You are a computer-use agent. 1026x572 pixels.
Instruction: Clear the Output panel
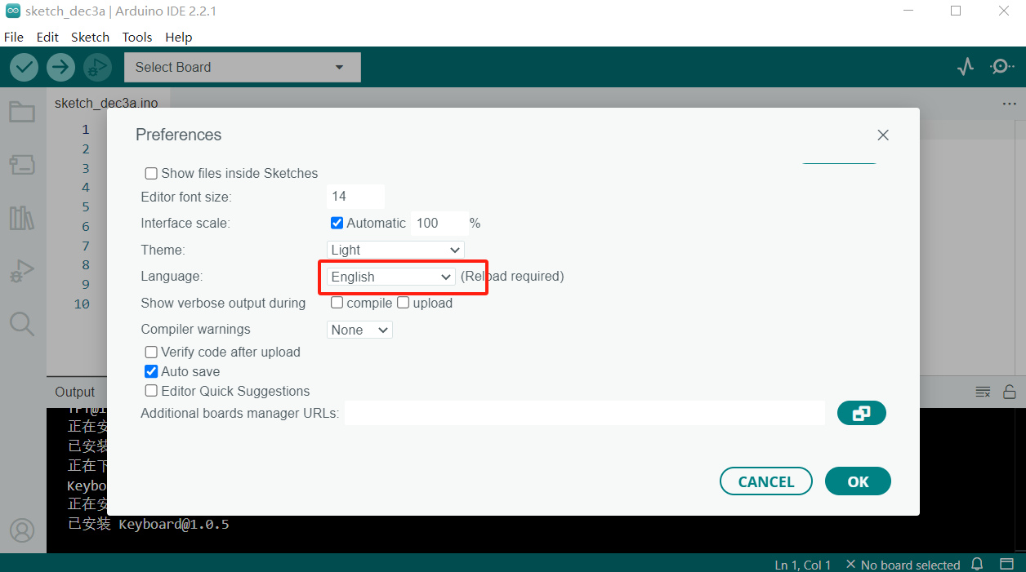[983, 392]
